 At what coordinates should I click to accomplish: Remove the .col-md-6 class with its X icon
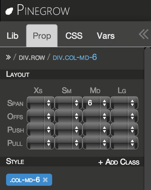click(x=45, y=180)
